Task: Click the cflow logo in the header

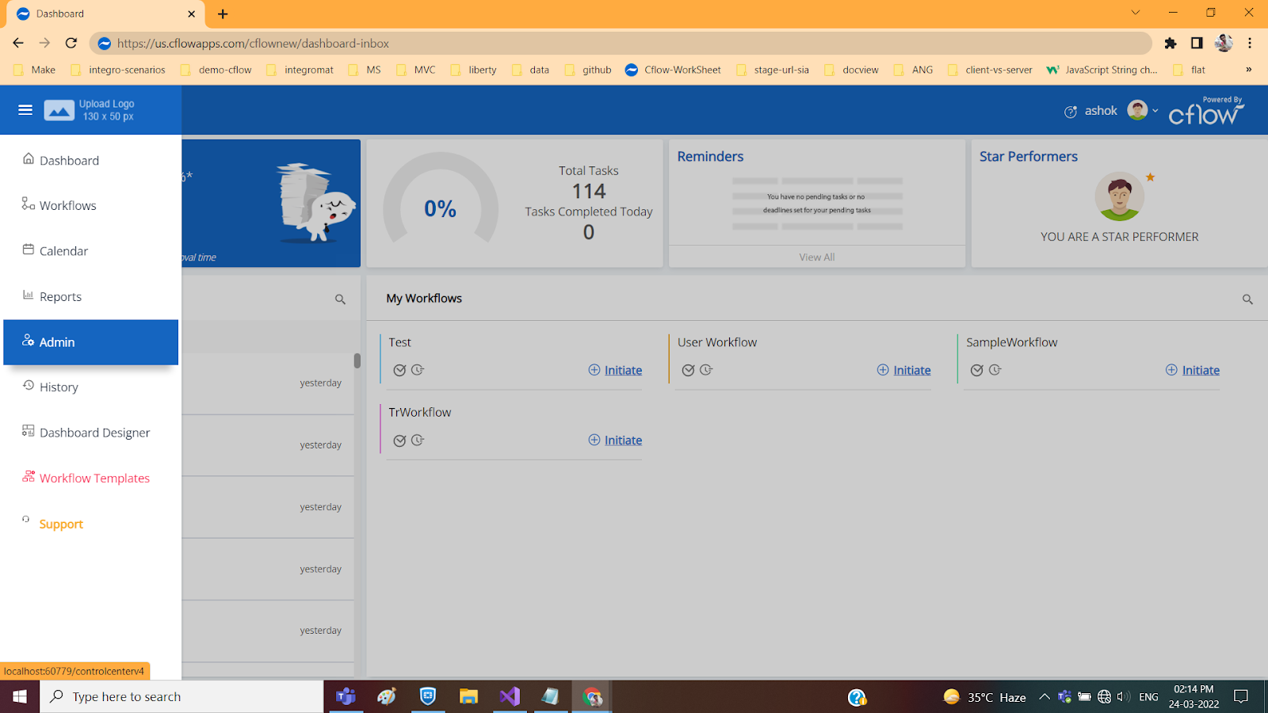Action: coord(1206,112)
